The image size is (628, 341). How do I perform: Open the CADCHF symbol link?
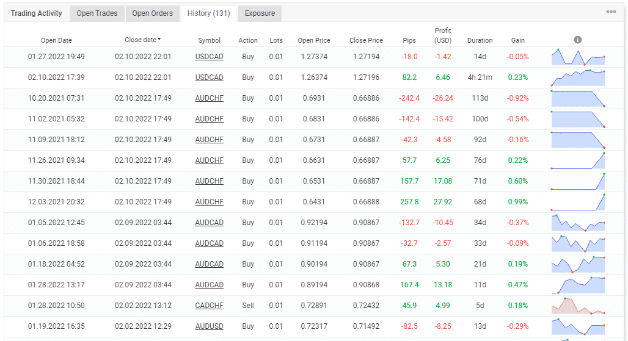[209, 306]
